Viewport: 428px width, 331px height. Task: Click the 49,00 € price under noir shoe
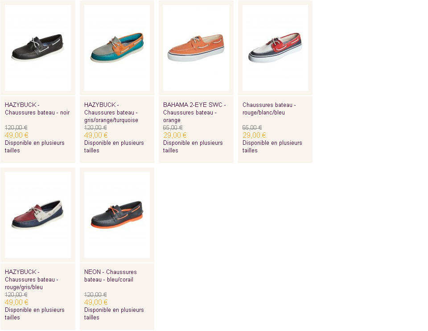(16, 135)
